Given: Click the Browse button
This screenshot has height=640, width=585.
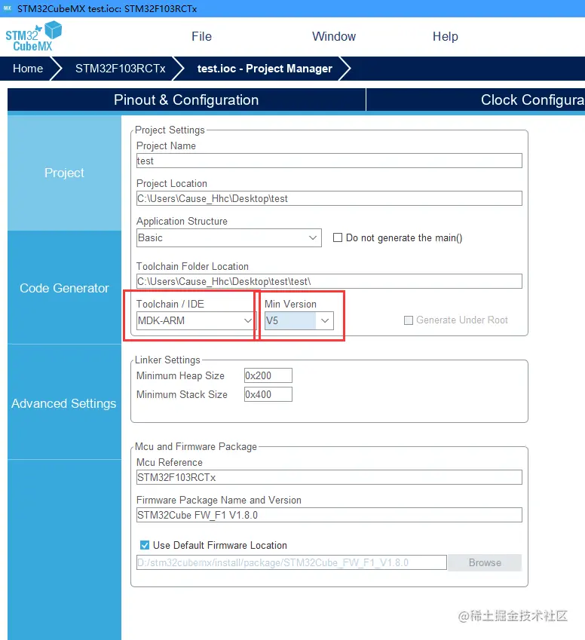Looking at the screenshot, I should [x=485, y=562].
